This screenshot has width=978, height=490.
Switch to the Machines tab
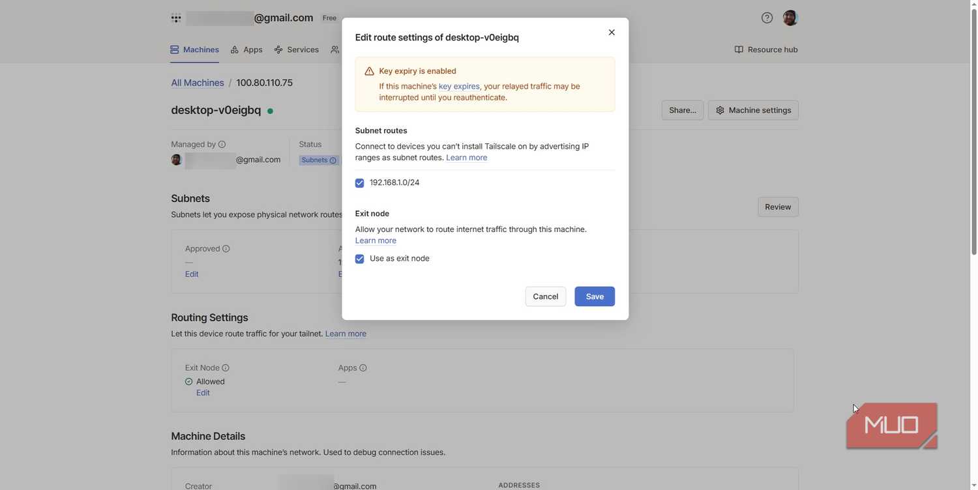[x=194, y=50]
